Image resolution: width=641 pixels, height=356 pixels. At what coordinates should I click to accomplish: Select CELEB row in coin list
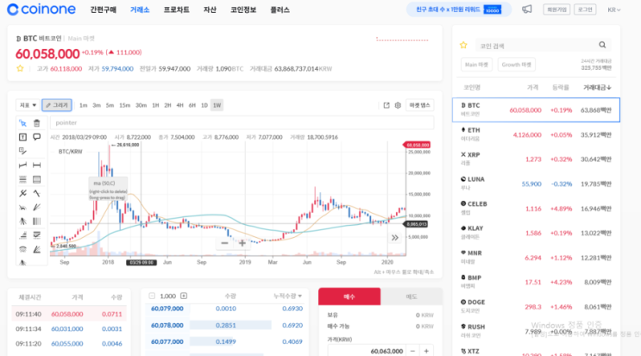point(536,208)
